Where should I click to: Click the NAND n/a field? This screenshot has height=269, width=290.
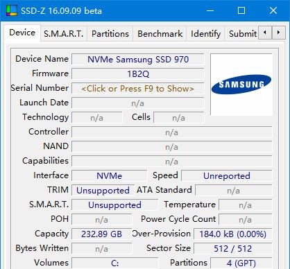[x=172, y=147]
